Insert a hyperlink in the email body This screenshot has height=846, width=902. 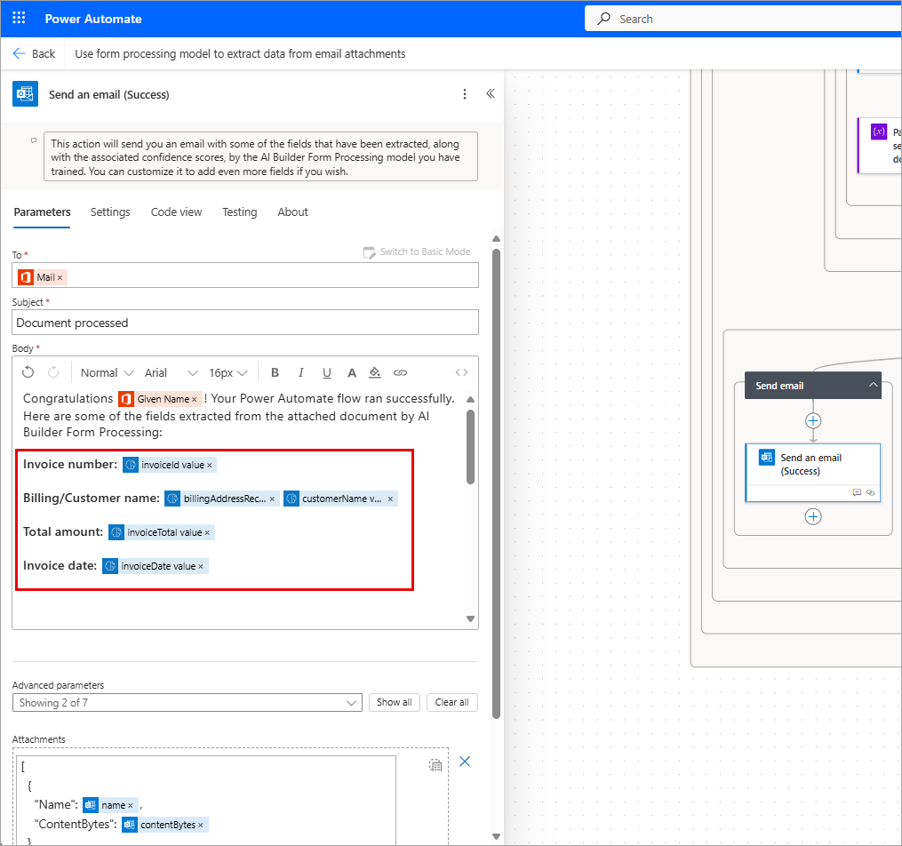pyautogui.click(x=398, y=372)
